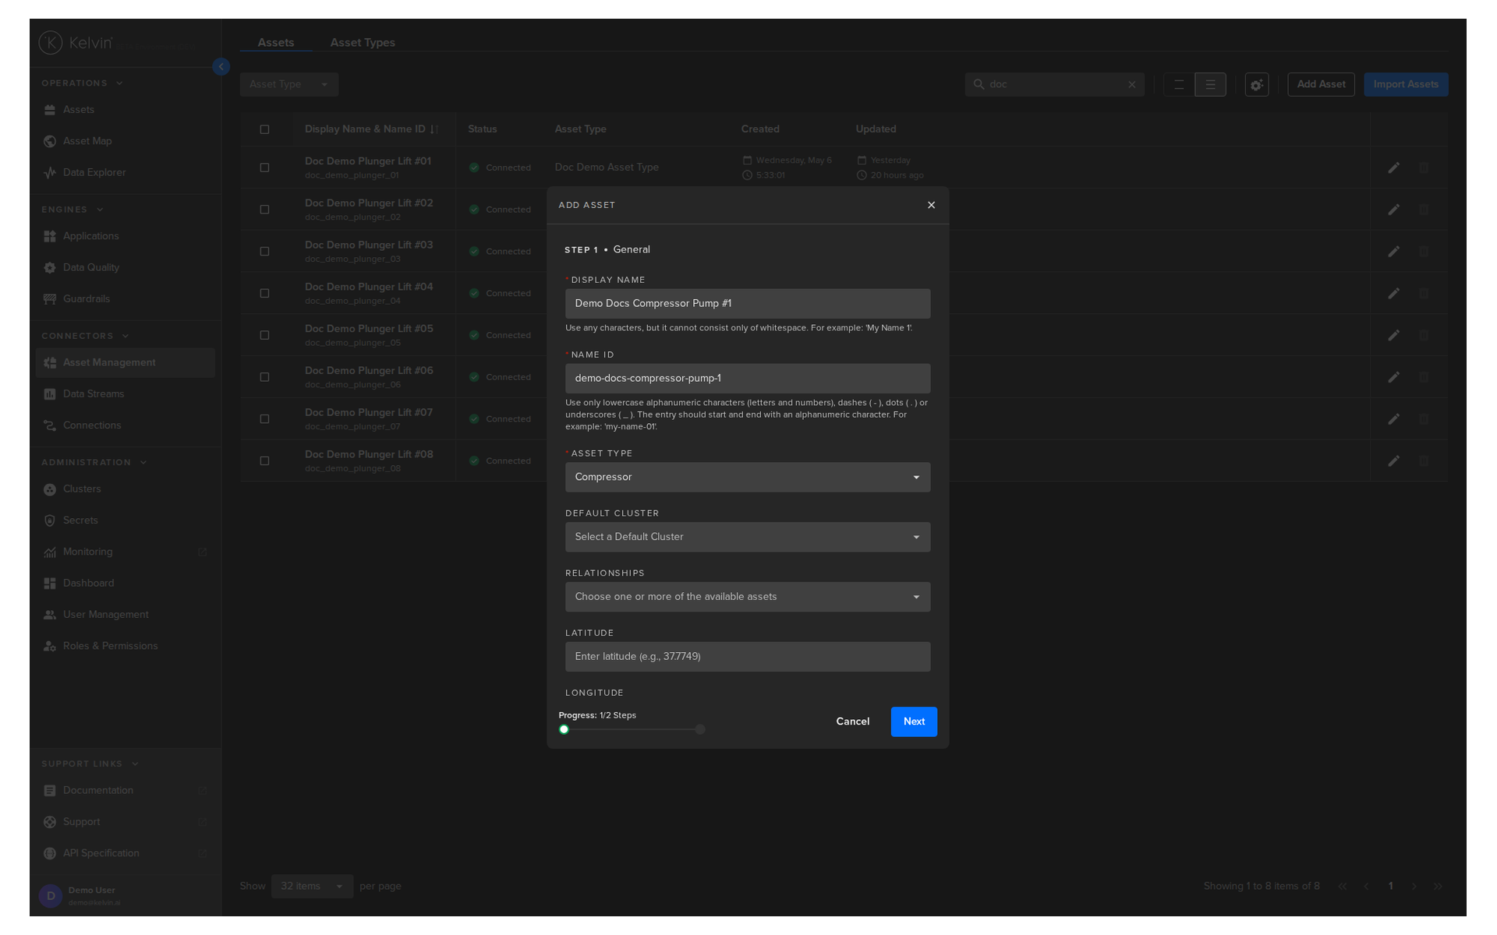Toggle the select-all header checkbox
The width and height of the screenshot is (1497, 935).
[264, 129]
